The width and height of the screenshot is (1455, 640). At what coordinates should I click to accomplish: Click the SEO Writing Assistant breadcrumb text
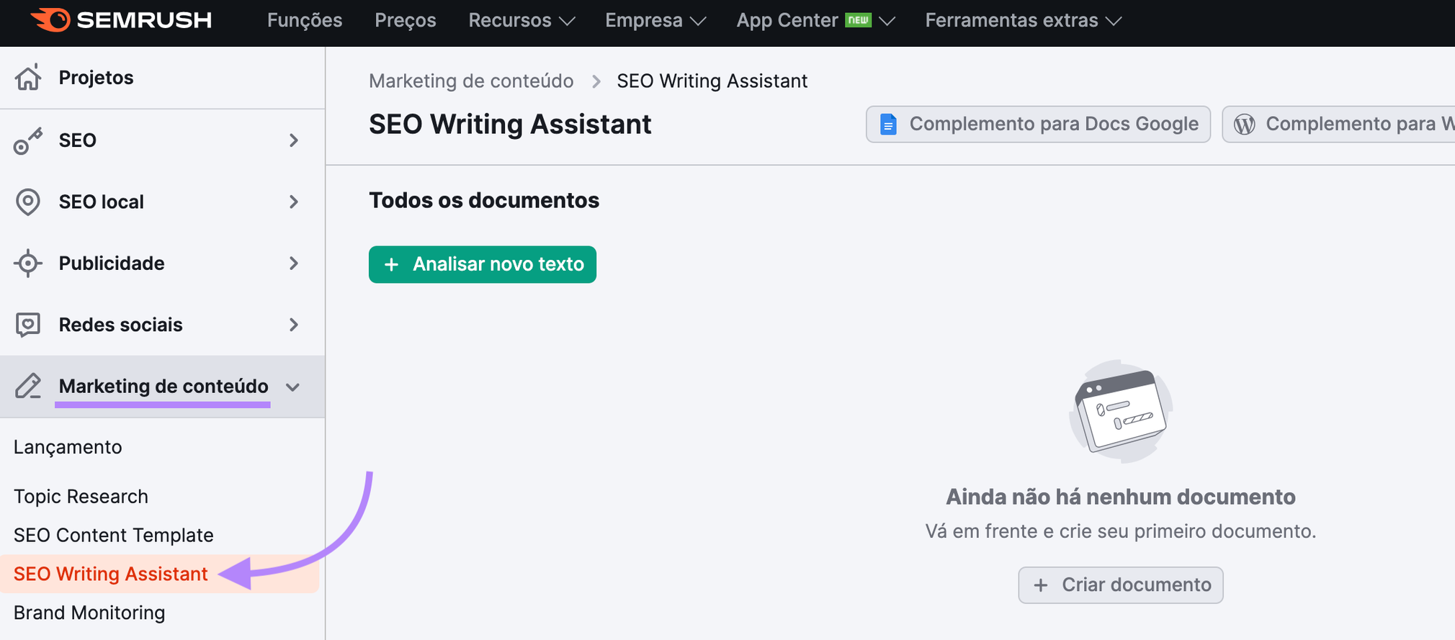pos(712,81)
